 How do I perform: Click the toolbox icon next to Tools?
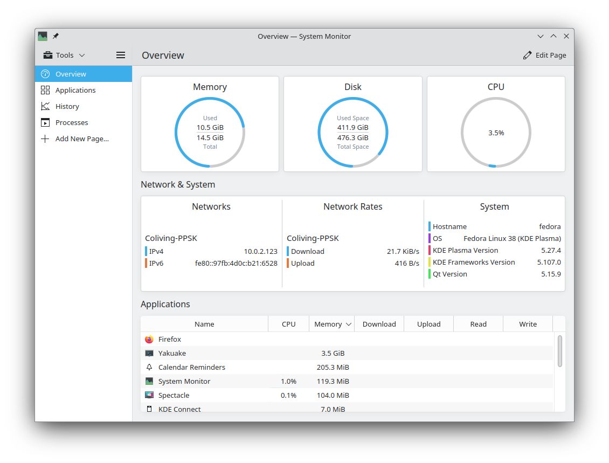pos(48,54)
